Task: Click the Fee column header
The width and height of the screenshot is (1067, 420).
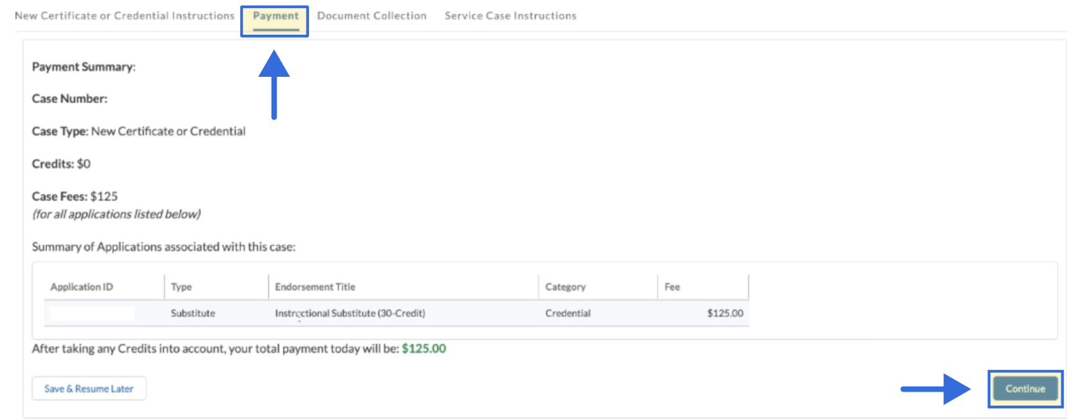Action: [x=672, y=287]
